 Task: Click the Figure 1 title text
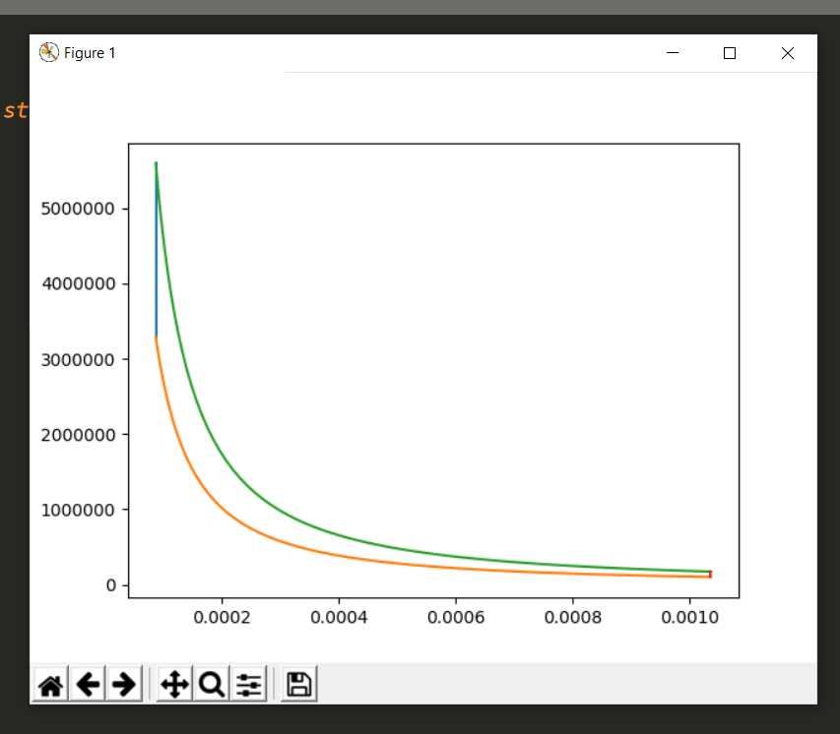click(x=90, y=53)
